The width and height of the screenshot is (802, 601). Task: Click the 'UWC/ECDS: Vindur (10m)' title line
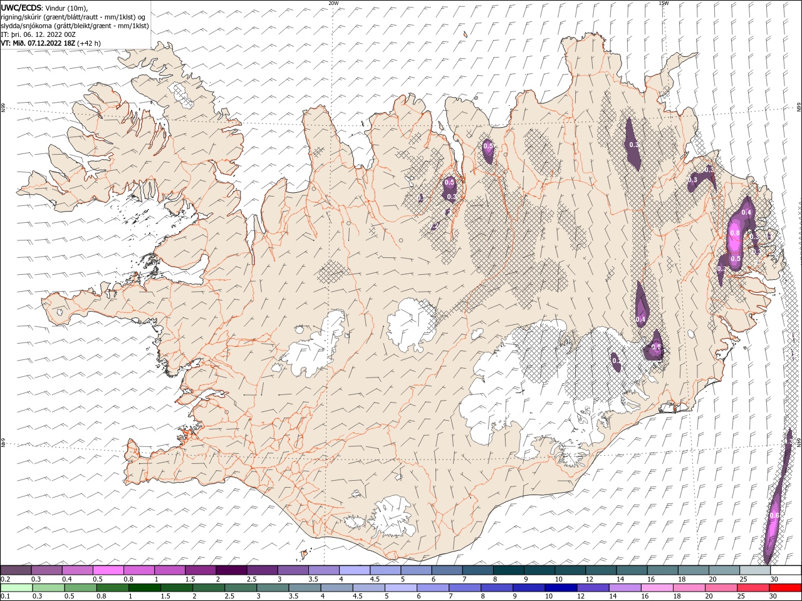[45, 8]
